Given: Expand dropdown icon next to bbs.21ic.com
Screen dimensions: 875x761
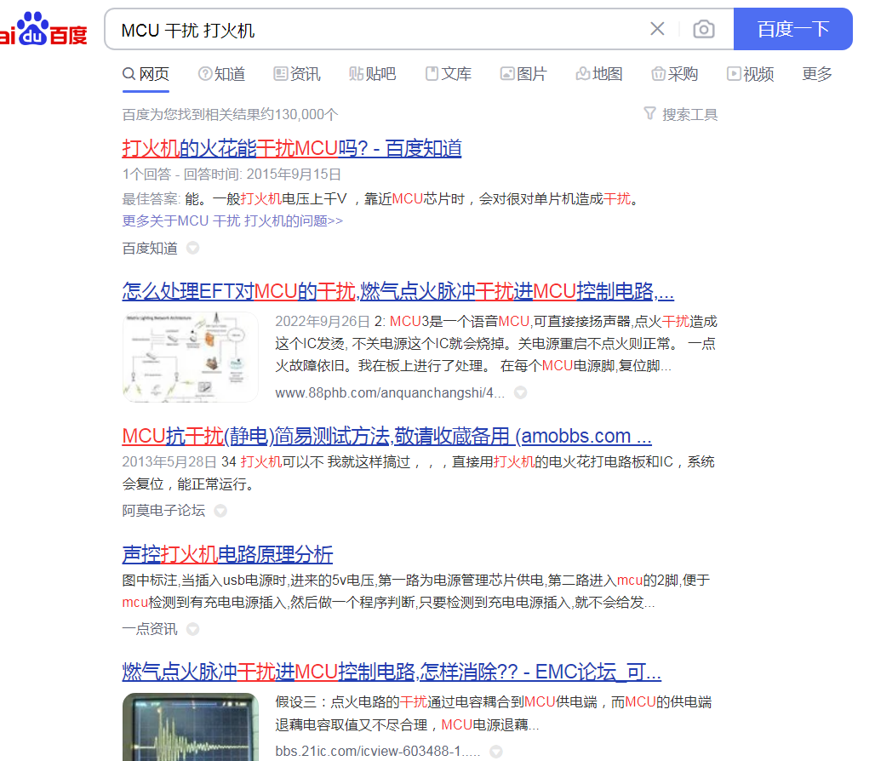Looking at the screenshot, I should (495, 752).
